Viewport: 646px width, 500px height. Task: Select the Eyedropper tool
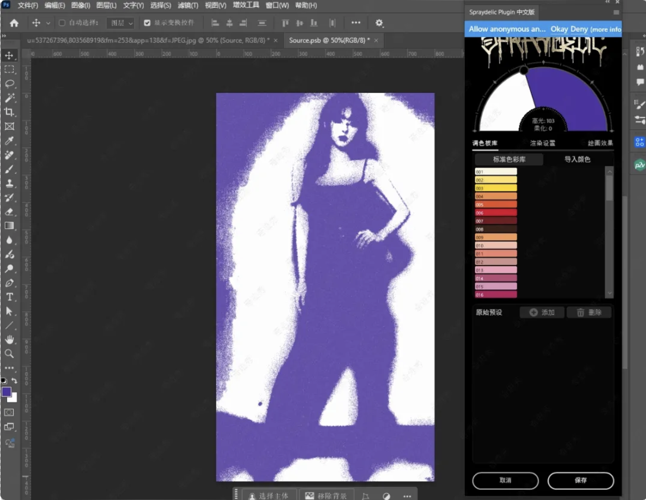coord(9,140)
